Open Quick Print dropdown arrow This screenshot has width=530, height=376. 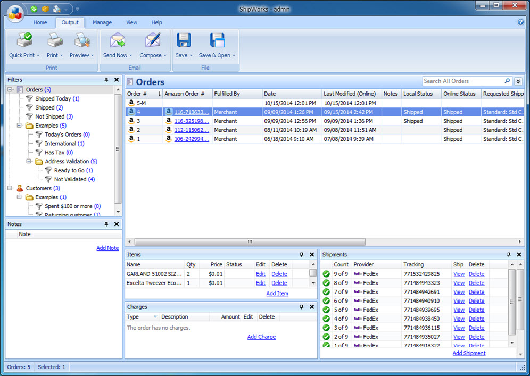point(38,55)
